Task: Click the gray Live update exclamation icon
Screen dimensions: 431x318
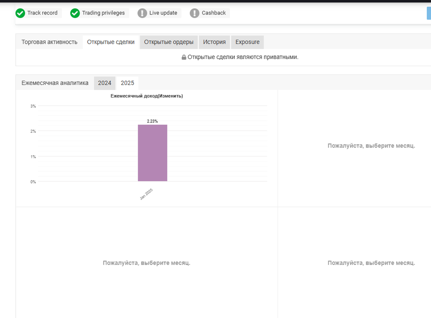Action: tap(142, 13)
